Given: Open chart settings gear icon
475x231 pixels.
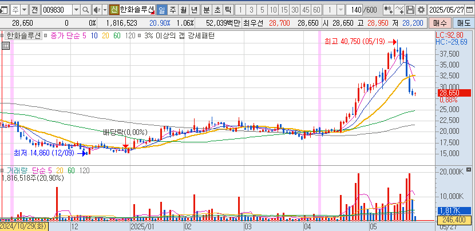Looking at the screenshot, I should point(421,10).
